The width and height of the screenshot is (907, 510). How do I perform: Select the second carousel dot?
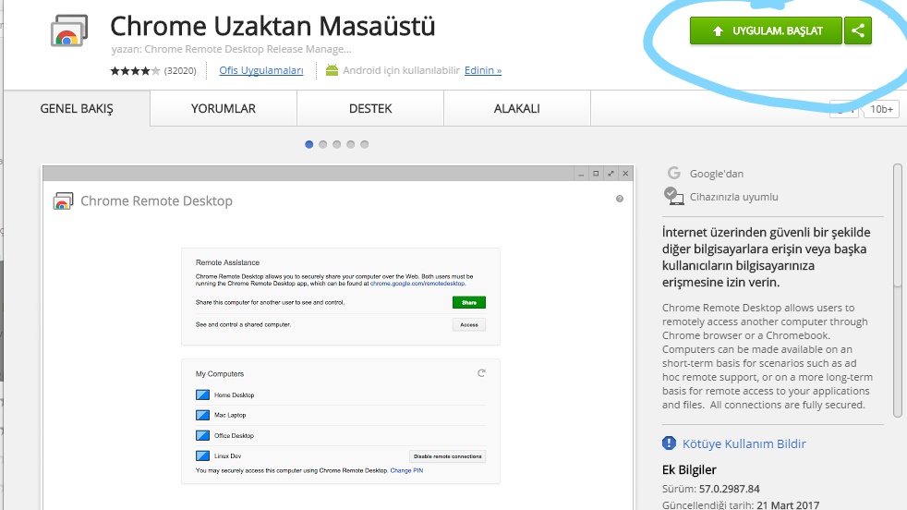click(x=322, y=144)
